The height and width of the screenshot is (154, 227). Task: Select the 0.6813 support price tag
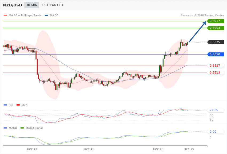pos(216,72)
